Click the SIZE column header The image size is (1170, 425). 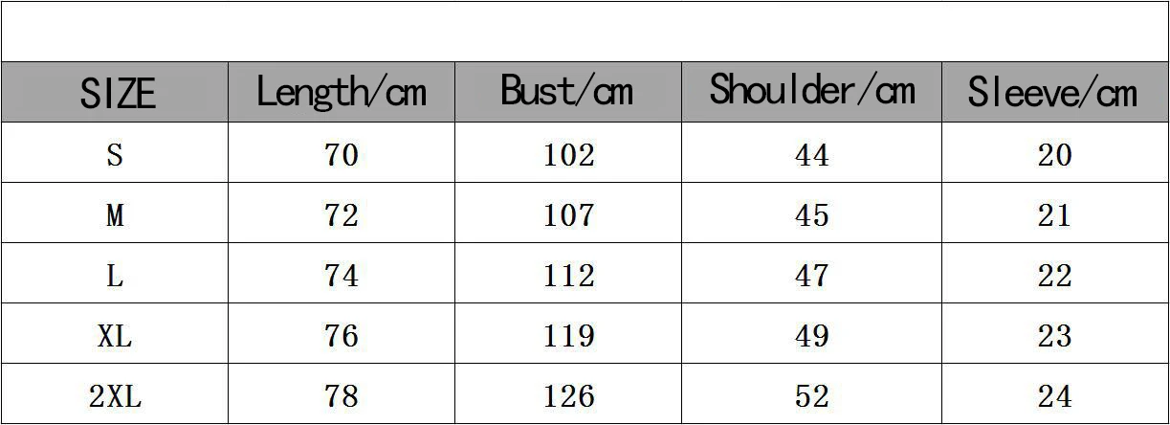click(x=115, y=93)
